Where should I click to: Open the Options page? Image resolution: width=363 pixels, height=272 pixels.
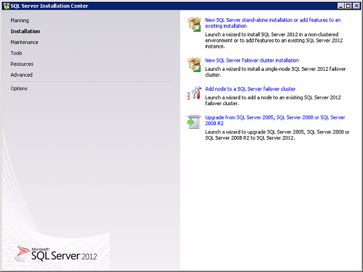pos(19,89)
